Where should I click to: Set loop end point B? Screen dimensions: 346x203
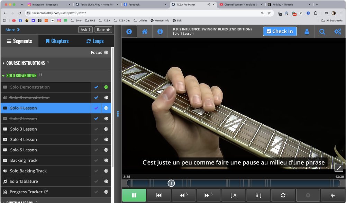point(258,195)
